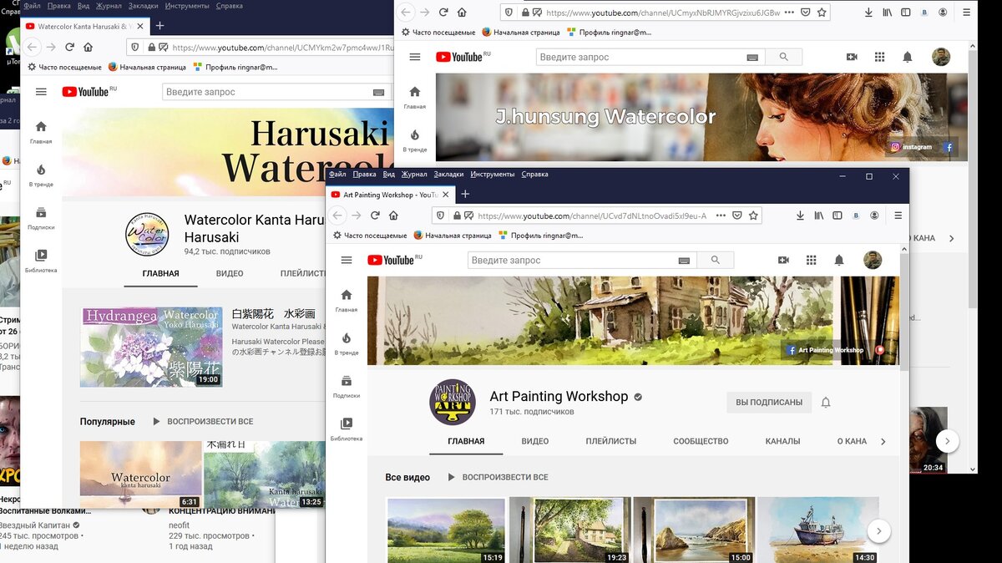1002x563 pixels.
Task: Open Журнал menu in Art Painting Workshop window
Action: [x=414, y=174]
